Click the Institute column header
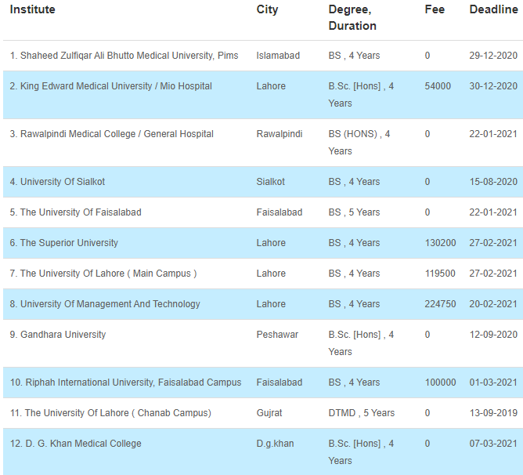 pyautogui.click(x=32, y=9)
